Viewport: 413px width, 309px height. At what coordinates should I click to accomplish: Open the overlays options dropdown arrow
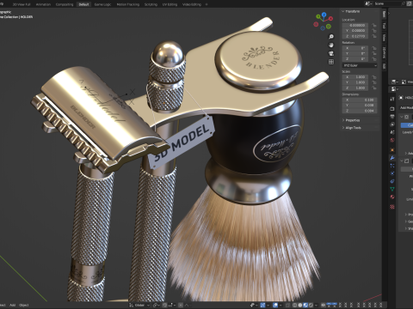coord(280,305)
